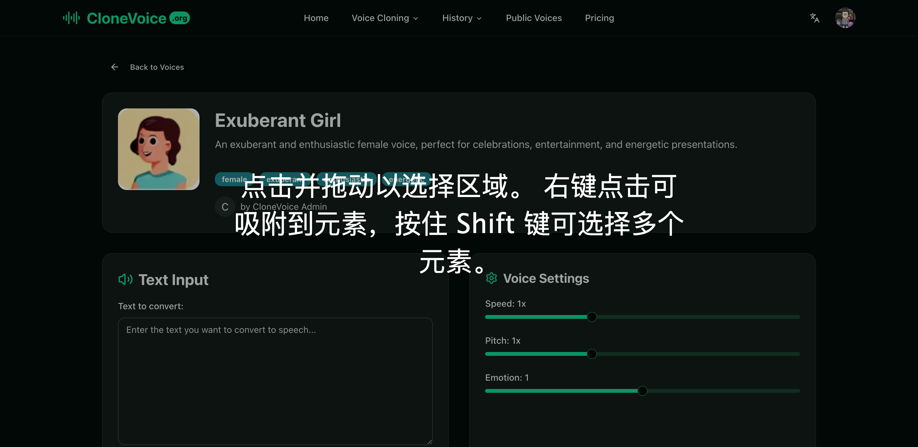
Task: Click the Voice Settings gear icon
Action: tap(492, 278)
